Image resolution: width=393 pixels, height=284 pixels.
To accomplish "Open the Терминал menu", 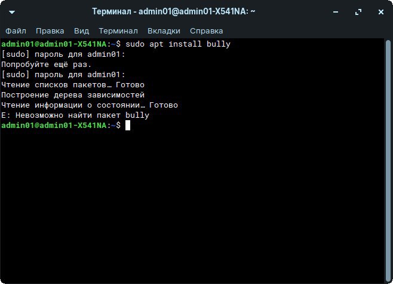I will pos(118,30).
